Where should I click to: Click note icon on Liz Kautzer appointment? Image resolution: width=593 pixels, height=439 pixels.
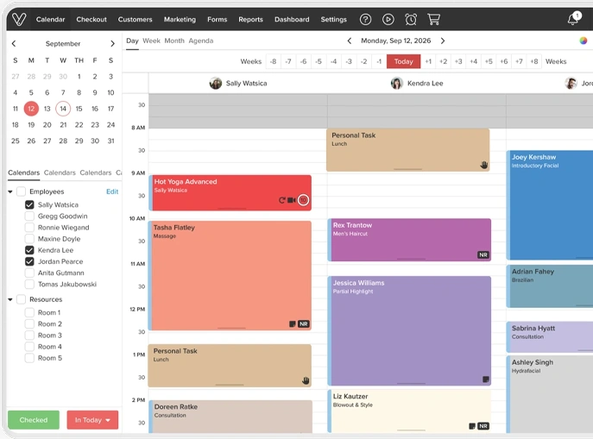click(x=472, y=426)
